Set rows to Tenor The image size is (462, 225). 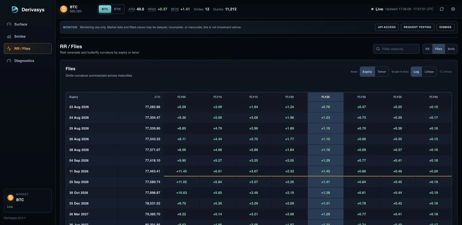[382, 72]
